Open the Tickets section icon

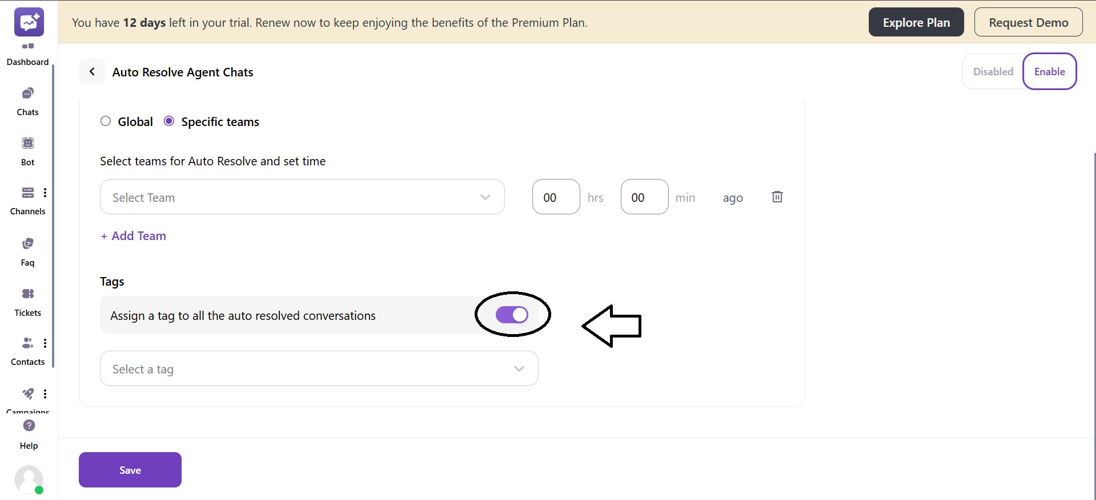tap(28, 294)
